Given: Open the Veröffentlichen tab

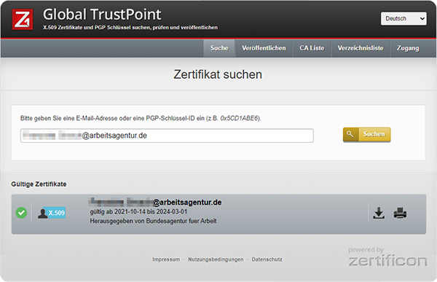Looking at the screenshot, I should [264, 48].
